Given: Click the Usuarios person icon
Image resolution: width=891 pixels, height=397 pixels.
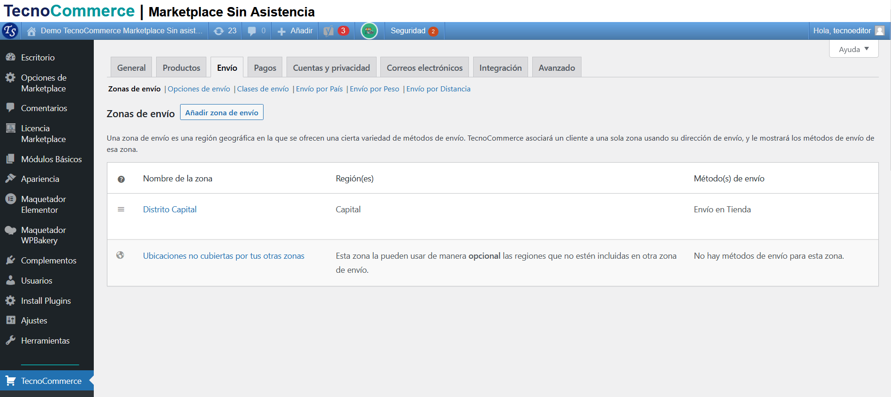Looking at the screenshot, I should [10, 280].
